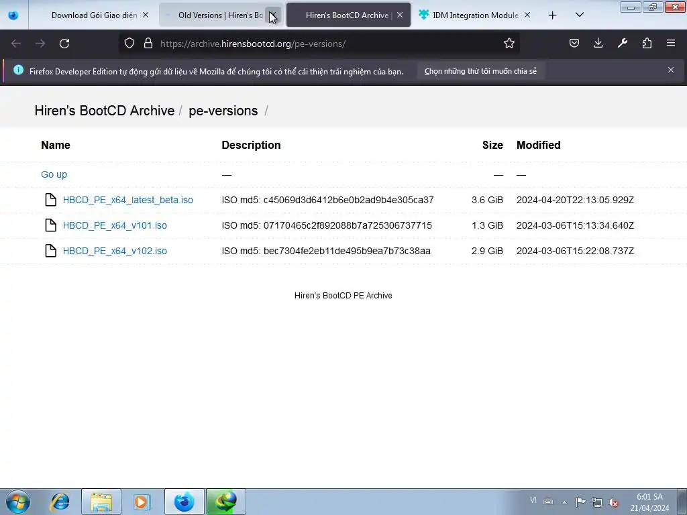Click the VI input language indicator

[533, 500]
